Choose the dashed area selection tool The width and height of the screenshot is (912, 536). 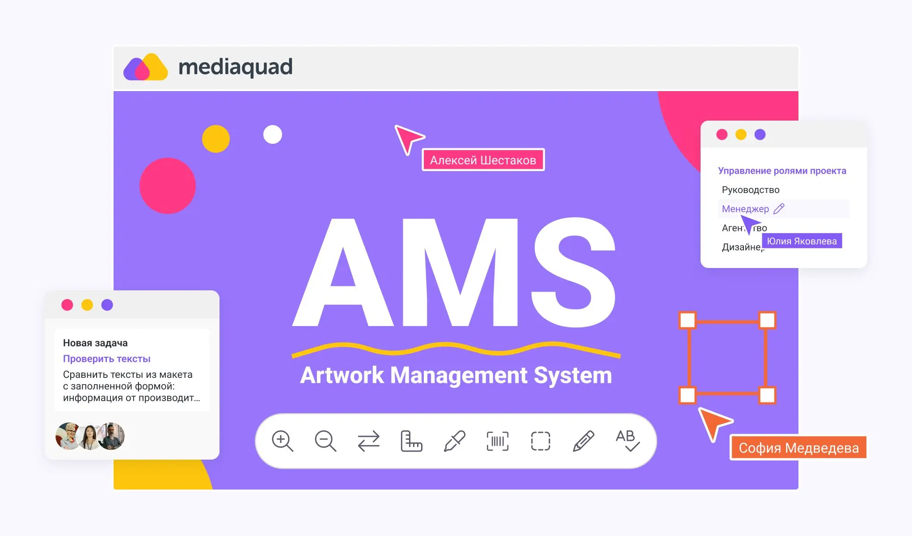(x=540, y=441)
